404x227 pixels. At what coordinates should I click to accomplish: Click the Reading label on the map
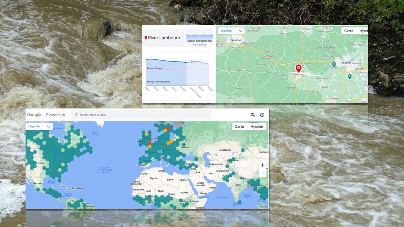point(346,63)
